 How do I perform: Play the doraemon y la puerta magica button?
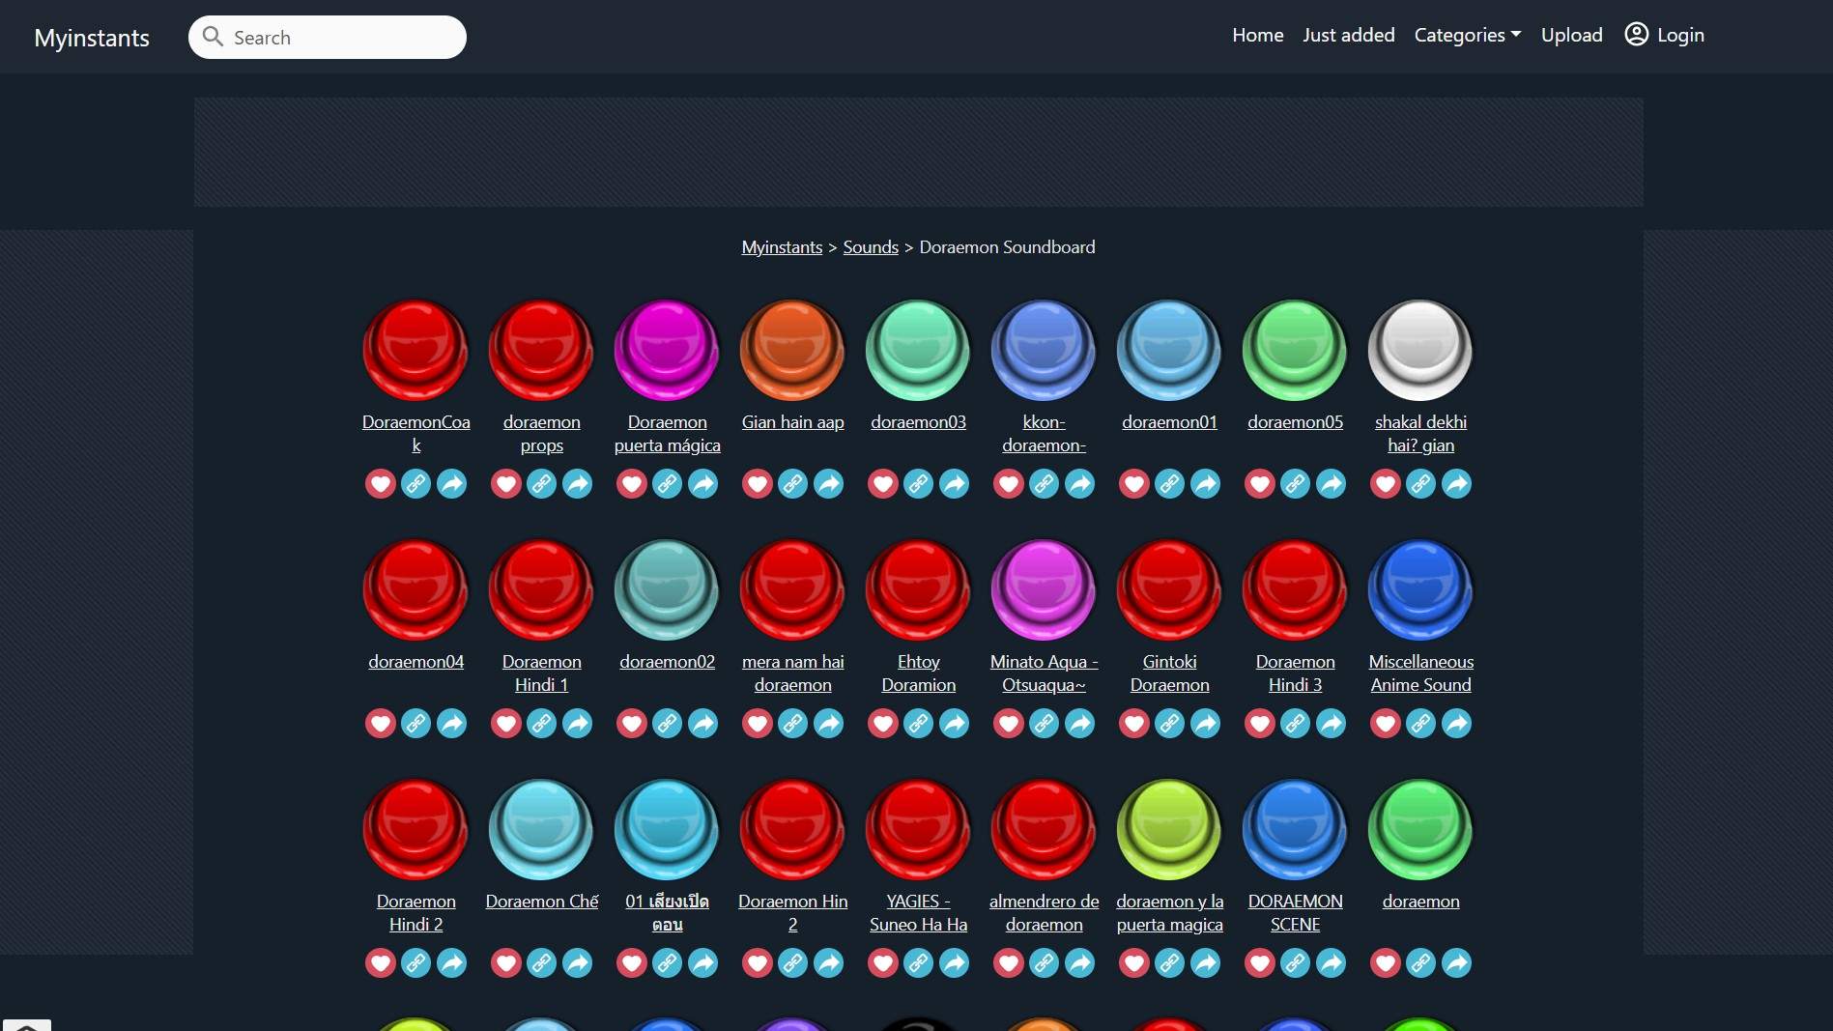point(1169,829)
